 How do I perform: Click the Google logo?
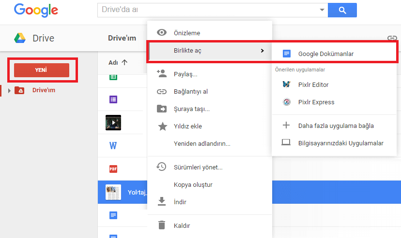36,11
